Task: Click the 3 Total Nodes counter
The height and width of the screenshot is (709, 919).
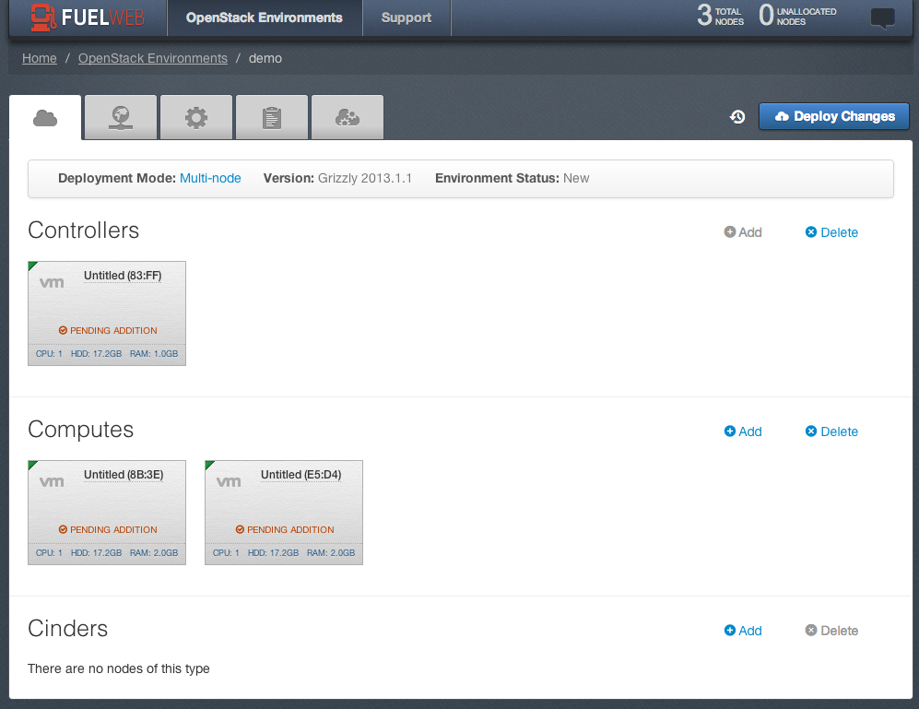Action: click(x=720, y=16)
